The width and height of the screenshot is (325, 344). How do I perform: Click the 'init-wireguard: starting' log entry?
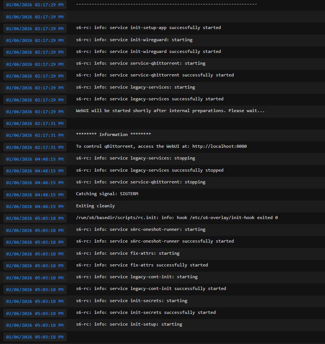point(134,40)
